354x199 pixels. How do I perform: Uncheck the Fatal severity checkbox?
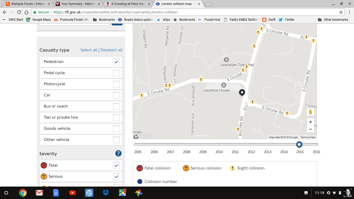tap(116, 165)
